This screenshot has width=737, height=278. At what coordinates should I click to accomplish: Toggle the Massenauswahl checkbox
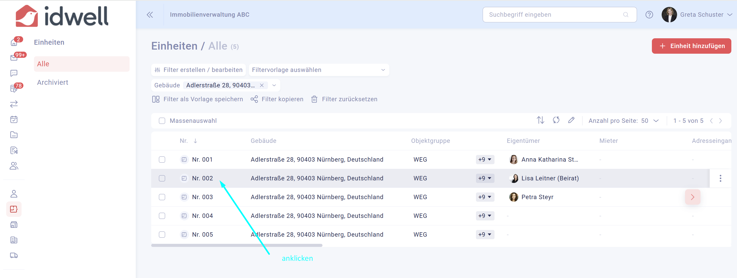162,121
